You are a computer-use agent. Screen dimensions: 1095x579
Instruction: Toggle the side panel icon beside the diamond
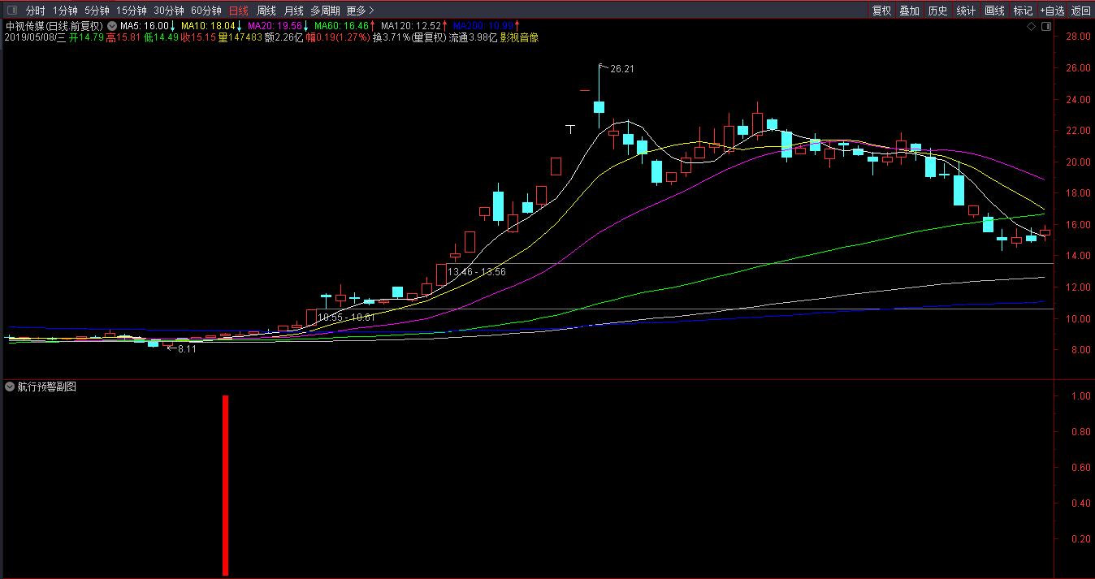tap(1045, 26)
